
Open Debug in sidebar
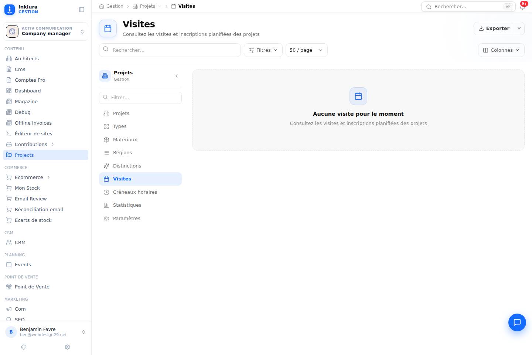click(x=45, y=112)
